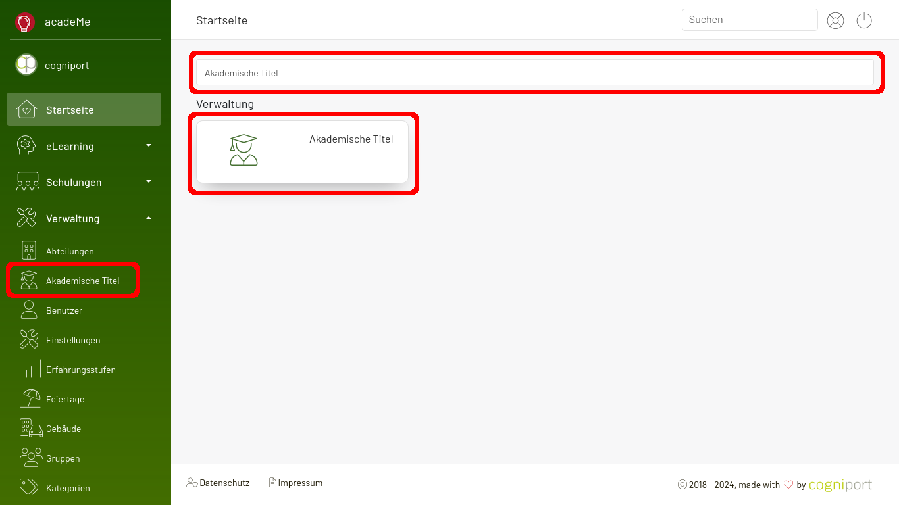This screenshot has height=505, width=899.
Task: Click the Datenschutz footer icon
Action: pyautogui.click(x=192, y=483)
